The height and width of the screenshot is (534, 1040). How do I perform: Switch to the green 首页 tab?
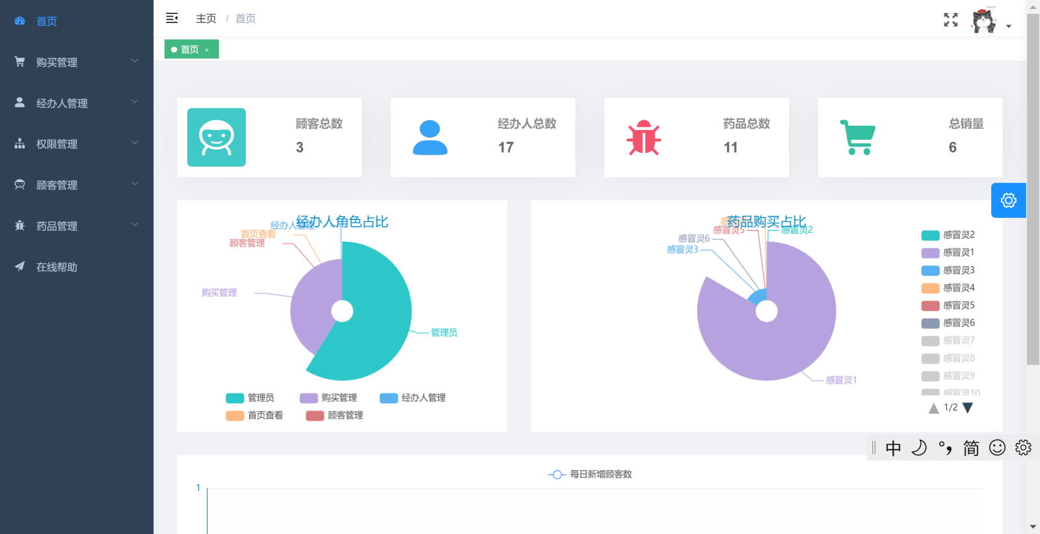191,49
